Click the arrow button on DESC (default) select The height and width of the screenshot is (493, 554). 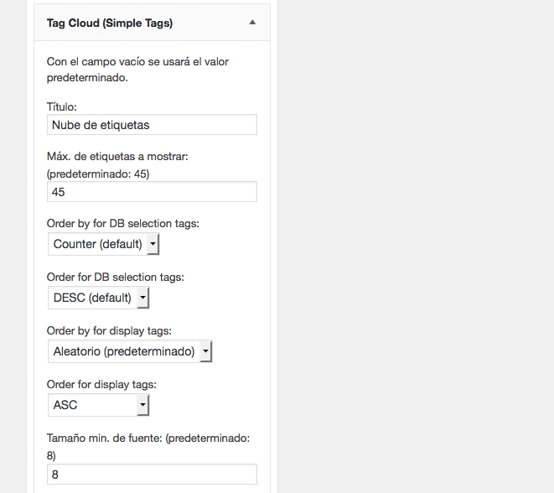[x=142, y=298]
